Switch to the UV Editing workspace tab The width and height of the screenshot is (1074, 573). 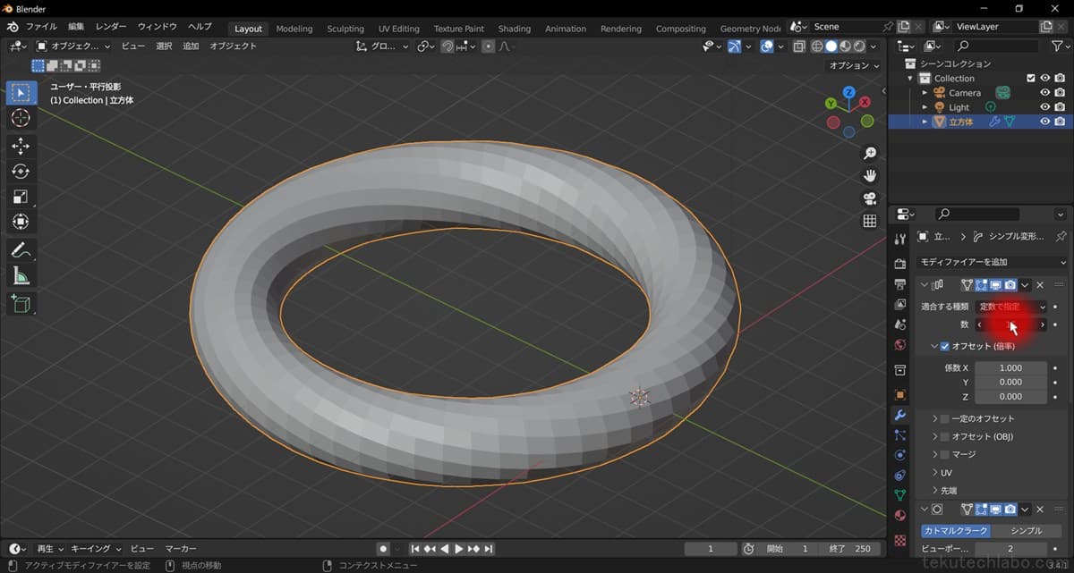click(399, 29)
